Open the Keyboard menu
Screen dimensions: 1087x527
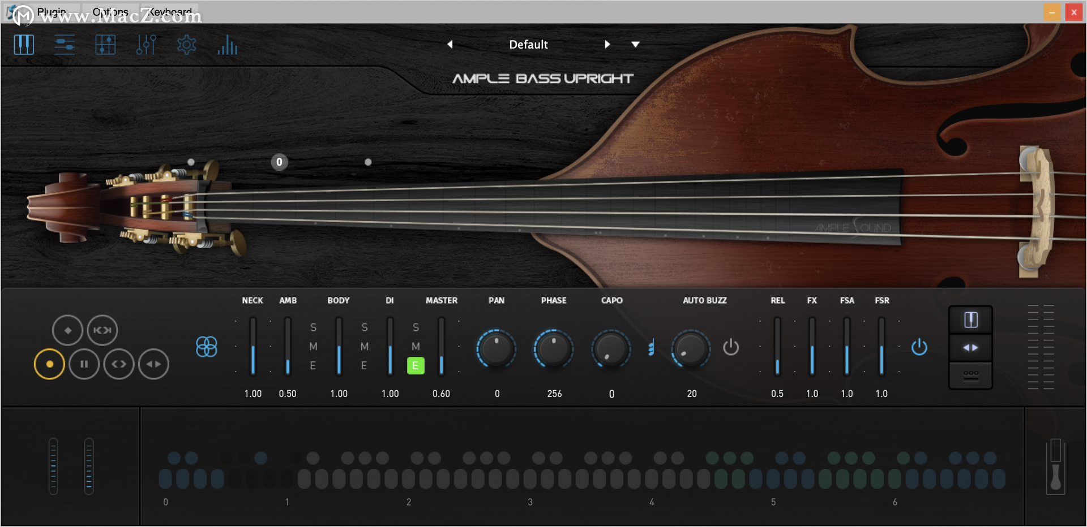pos(170,12)
